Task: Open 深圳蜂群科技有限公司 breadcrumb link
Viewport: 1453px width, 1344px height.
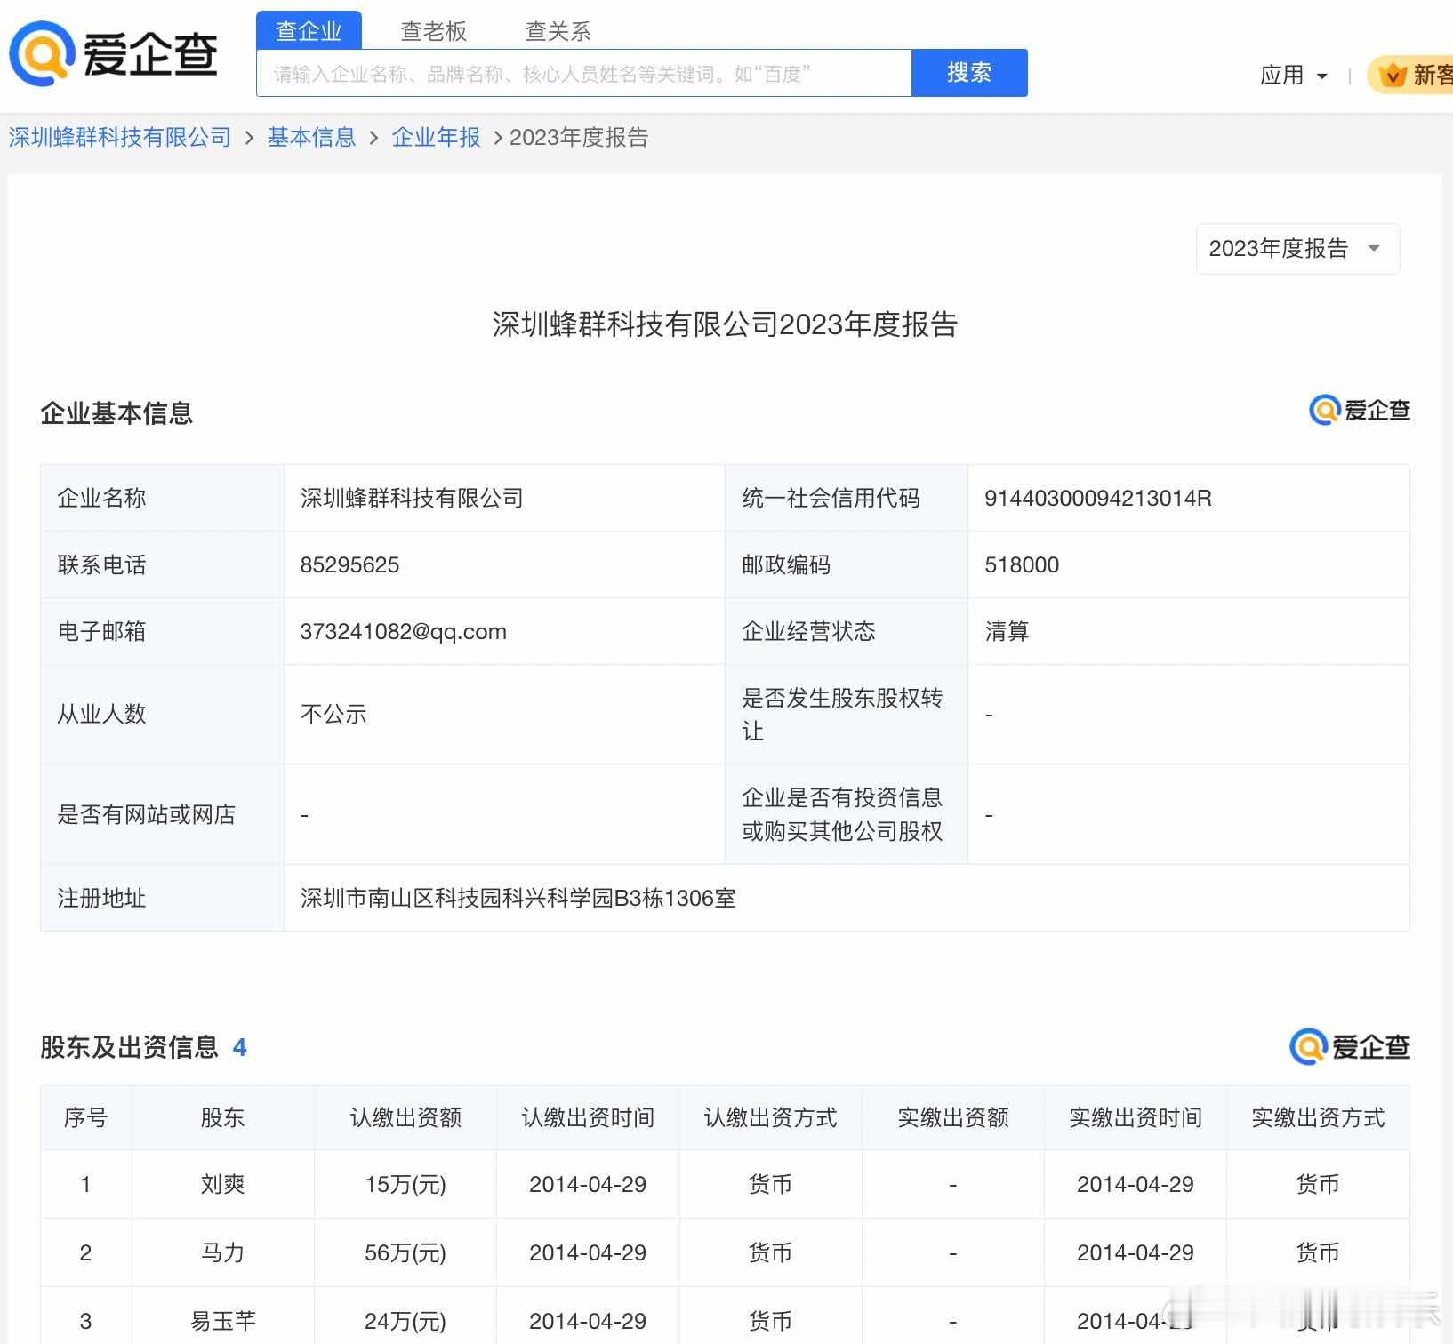Action: (x=120, y=137)
